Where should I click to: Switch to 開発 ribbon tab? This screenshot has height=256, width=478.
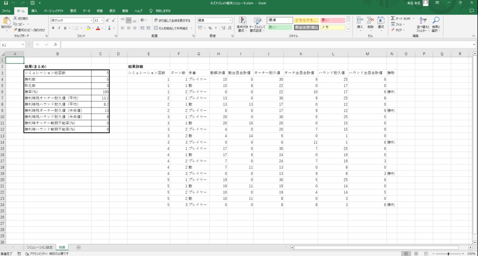click(x=125, y=11)
